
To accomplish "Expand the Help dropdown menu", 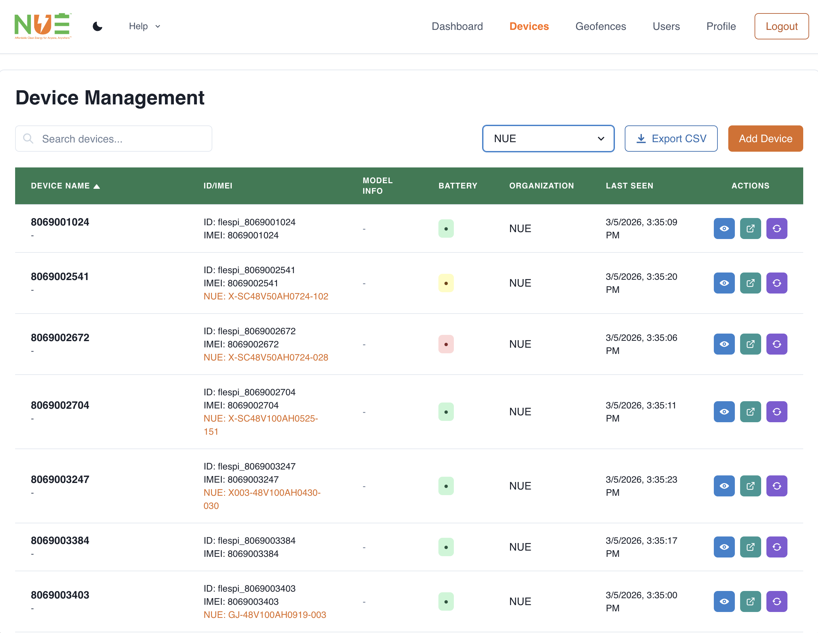I will 145,26.
